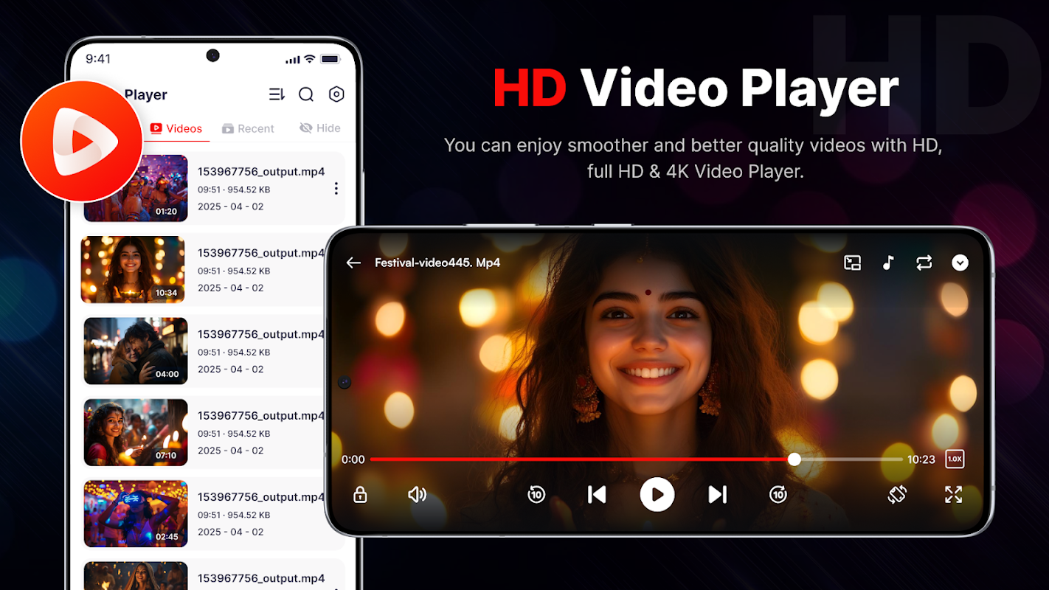Switch to the Videos tab

[176, 128]
